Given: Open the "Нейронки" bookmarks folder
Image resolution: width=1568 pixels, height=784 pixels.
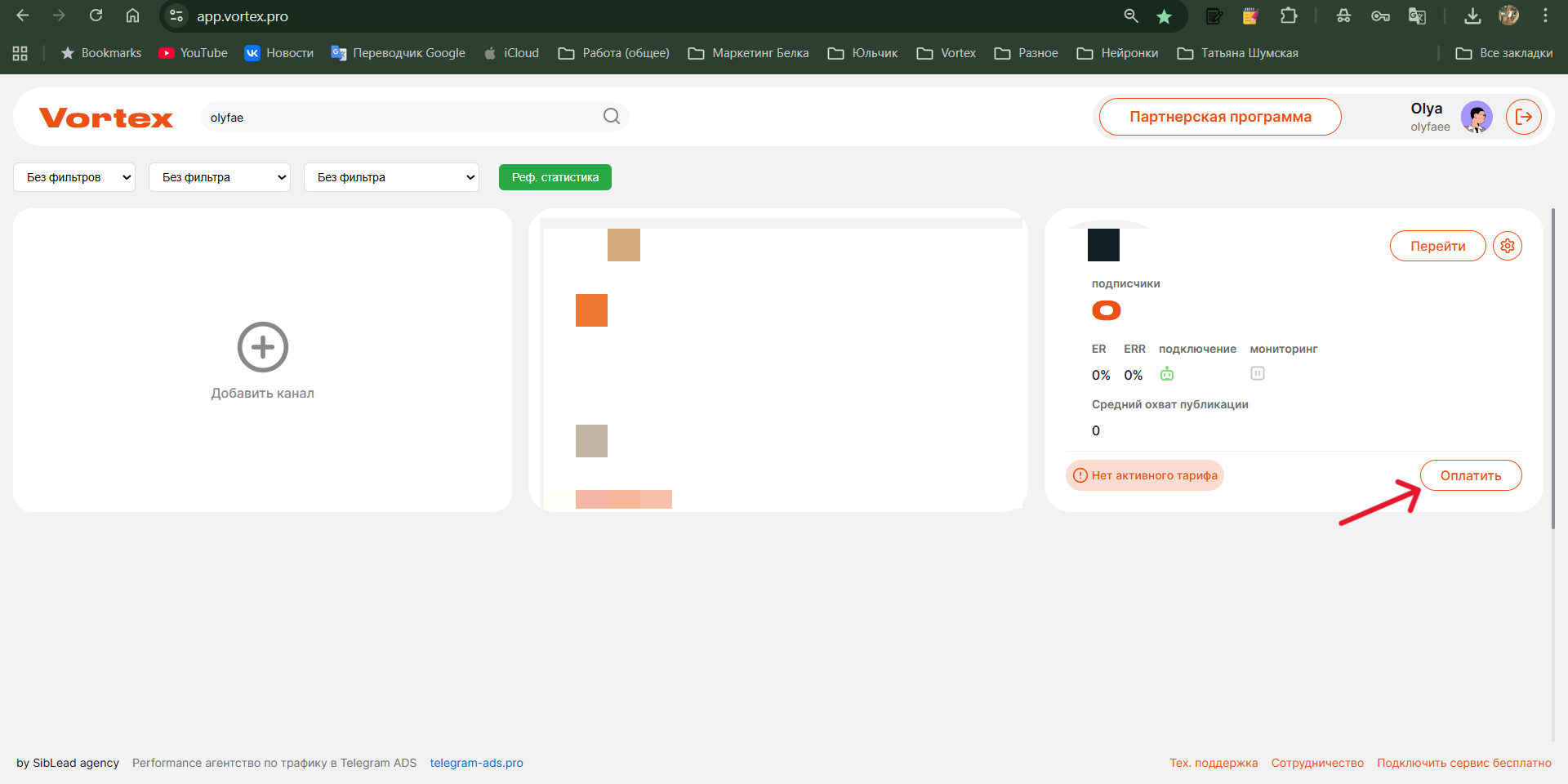Looking at the screenshot, I should tap(1117, 53).
